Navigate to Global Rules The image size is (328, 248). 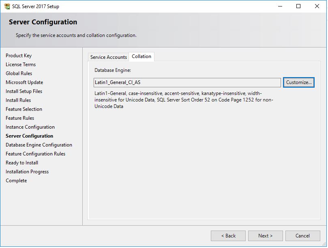(19, 73)
